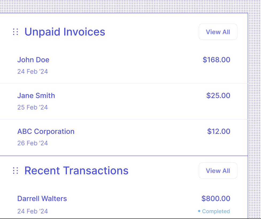Select the ABC Corporation invoice name

(x=46, y=131)
